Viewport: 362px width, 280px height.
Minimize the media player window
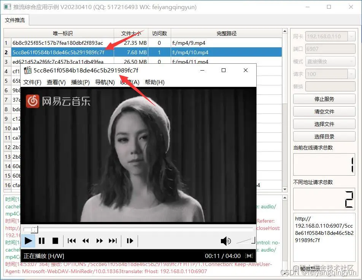tap(202, 70)
